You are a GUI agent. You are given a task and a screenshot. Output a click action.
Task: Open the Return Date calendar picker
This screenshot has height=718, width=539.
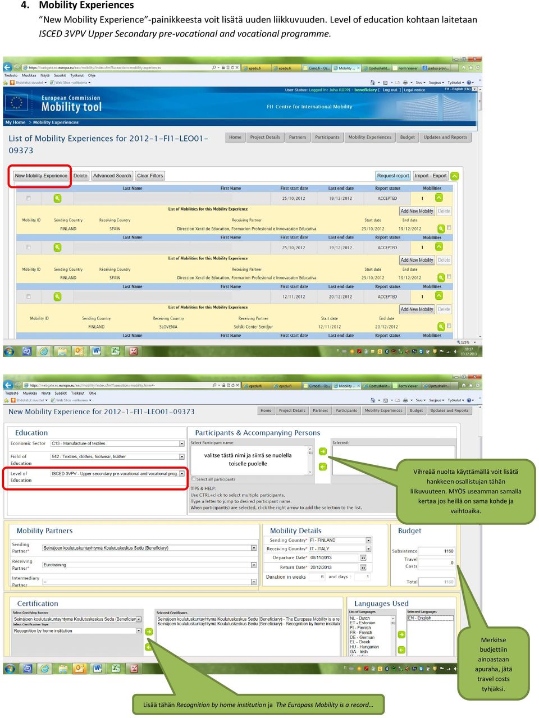pyautogui.click(x=363, y=568)
